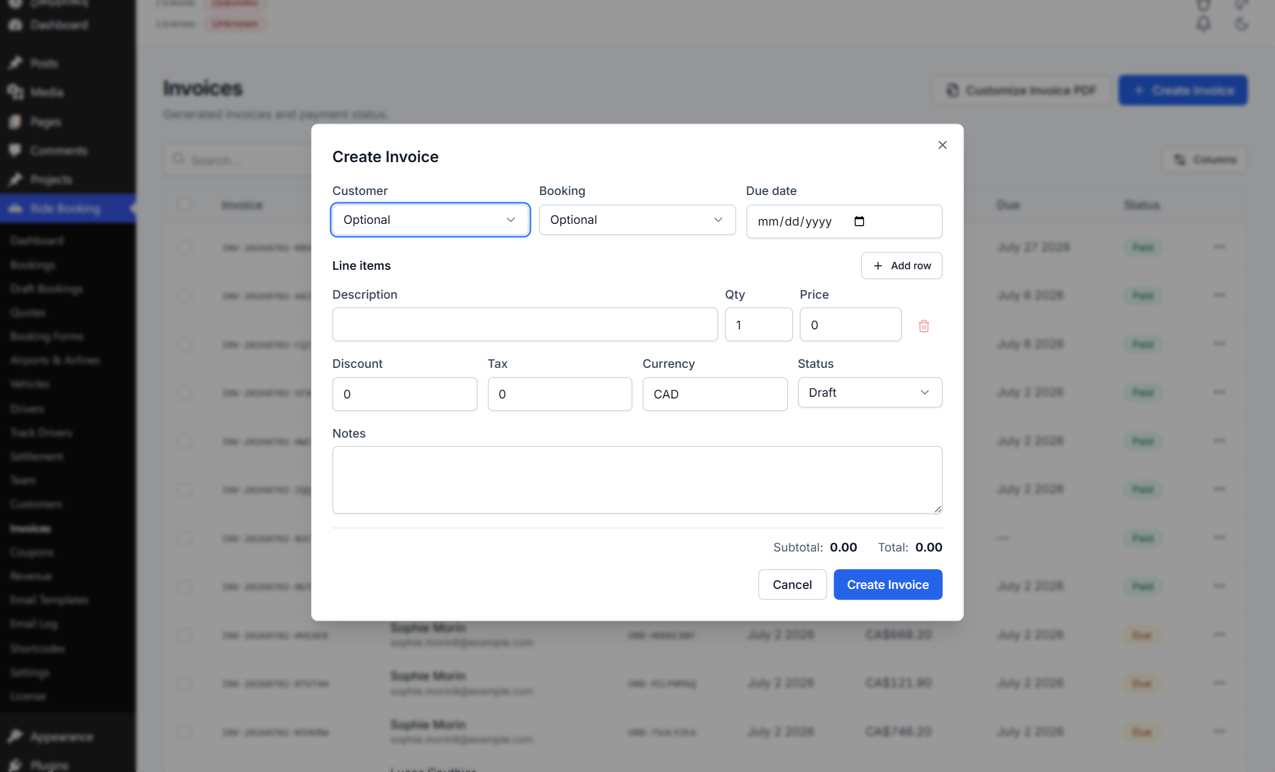Open Coupons under Ride Booking
The height and width of the screenshot is (772, 1275).
pos(32,552)
